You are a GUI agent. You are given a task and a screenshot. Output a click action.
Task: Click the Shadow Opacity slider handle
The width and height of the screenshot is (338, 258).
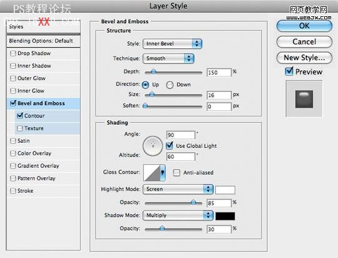(162, 228)
